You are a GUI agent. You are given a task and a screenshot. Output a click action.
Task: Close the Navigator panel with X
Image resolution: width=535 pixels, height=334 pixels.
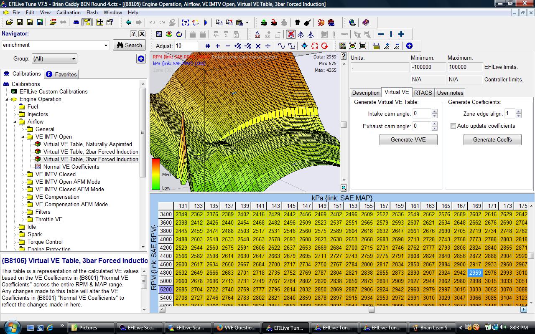click(x=142, y=34)
